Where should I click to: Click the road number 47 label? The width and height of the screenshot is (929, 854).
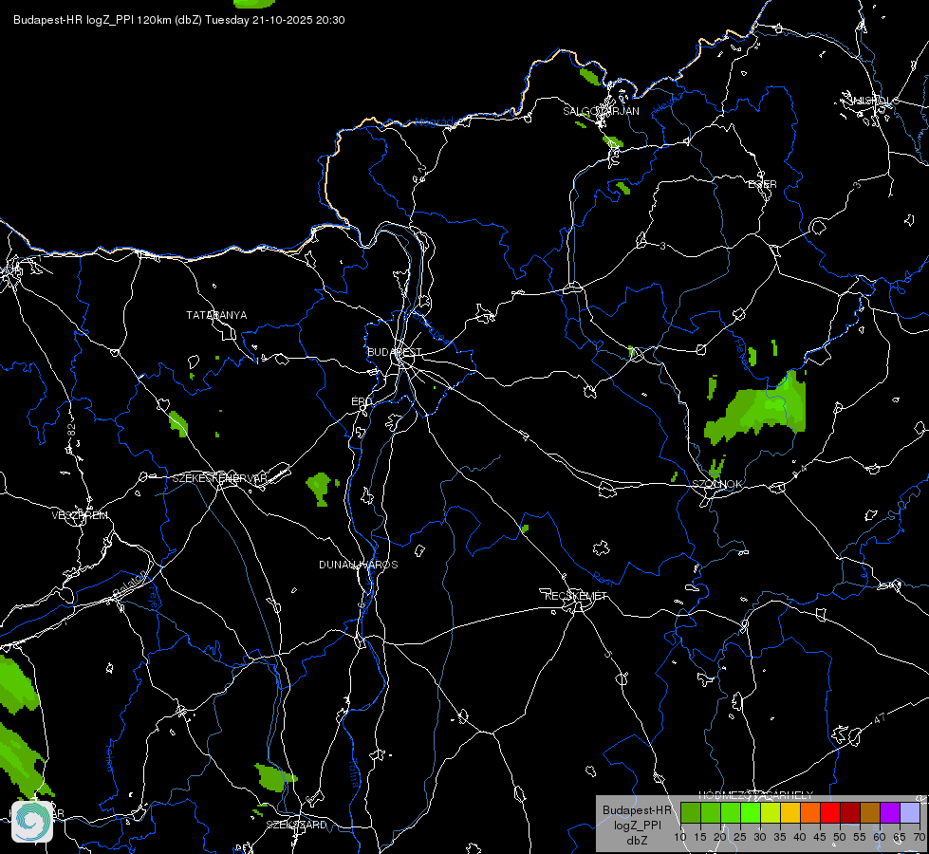pos(880,718)
